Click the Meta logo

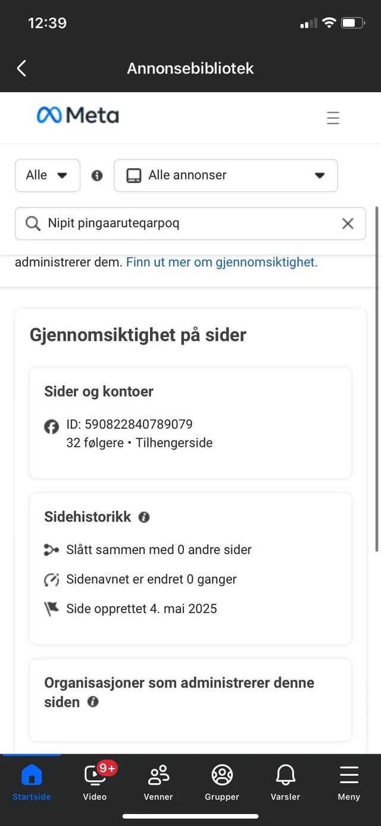pyautogui.click(x=78, y=115)
